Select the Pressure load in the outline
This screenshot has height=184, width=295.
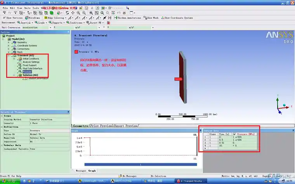coord(27,72)
